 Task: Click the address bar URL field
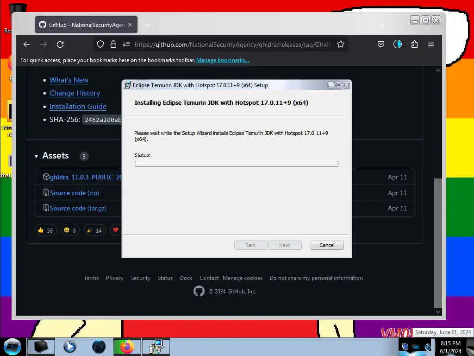pos(232,44)
